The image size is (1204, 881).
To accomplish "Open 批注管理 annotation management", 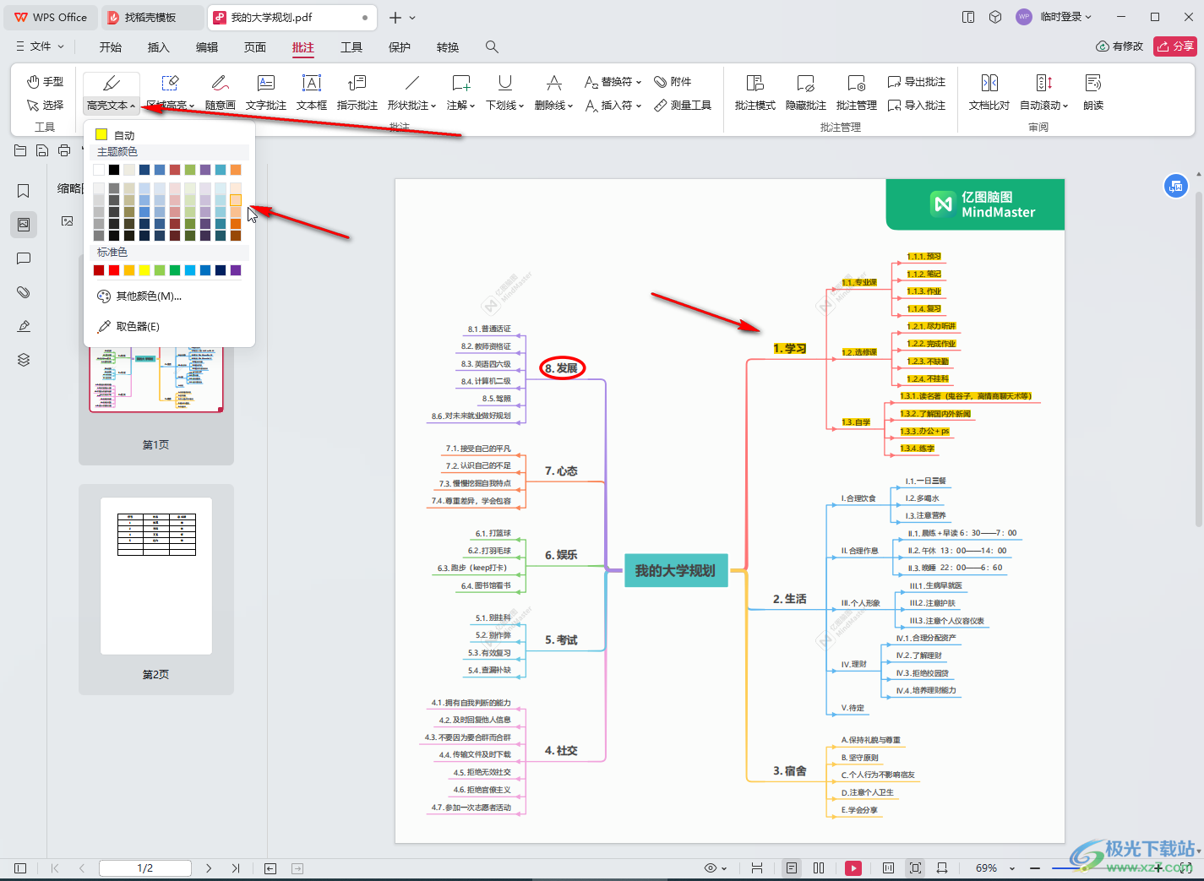I will click(x=857, y=93).
